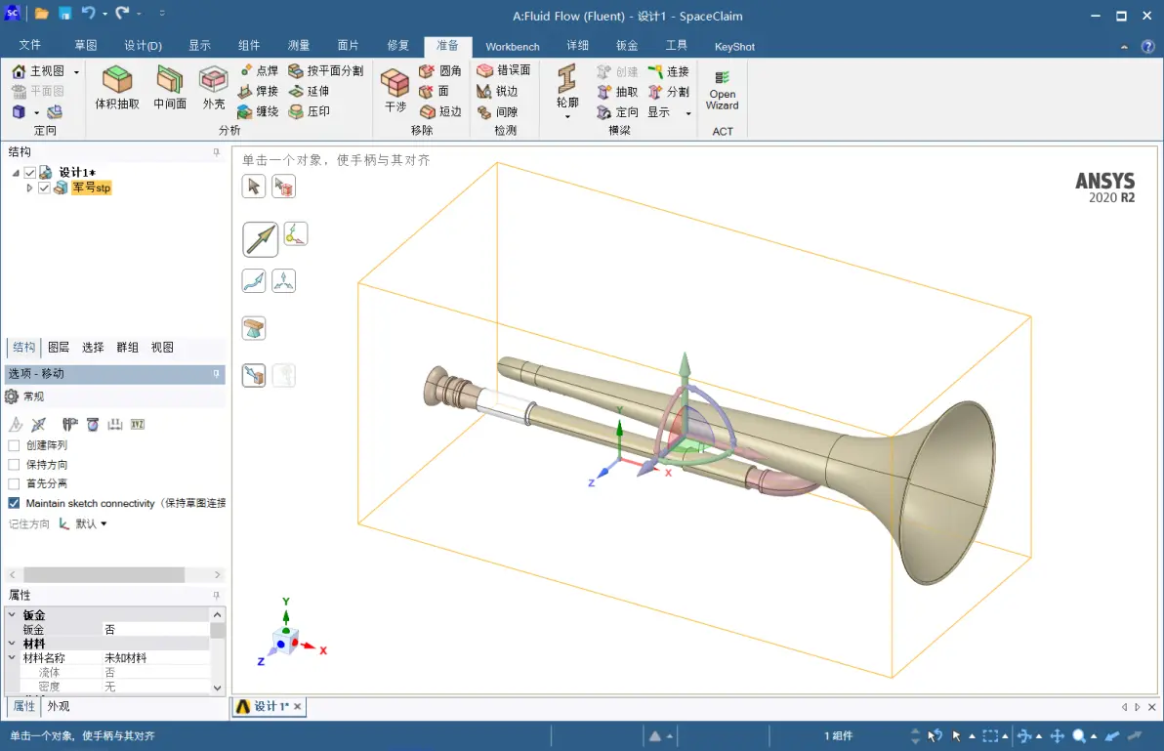Detect 错误面 bad faces tool
Viewport: 1164px width, 751px height.
point(504,69)
